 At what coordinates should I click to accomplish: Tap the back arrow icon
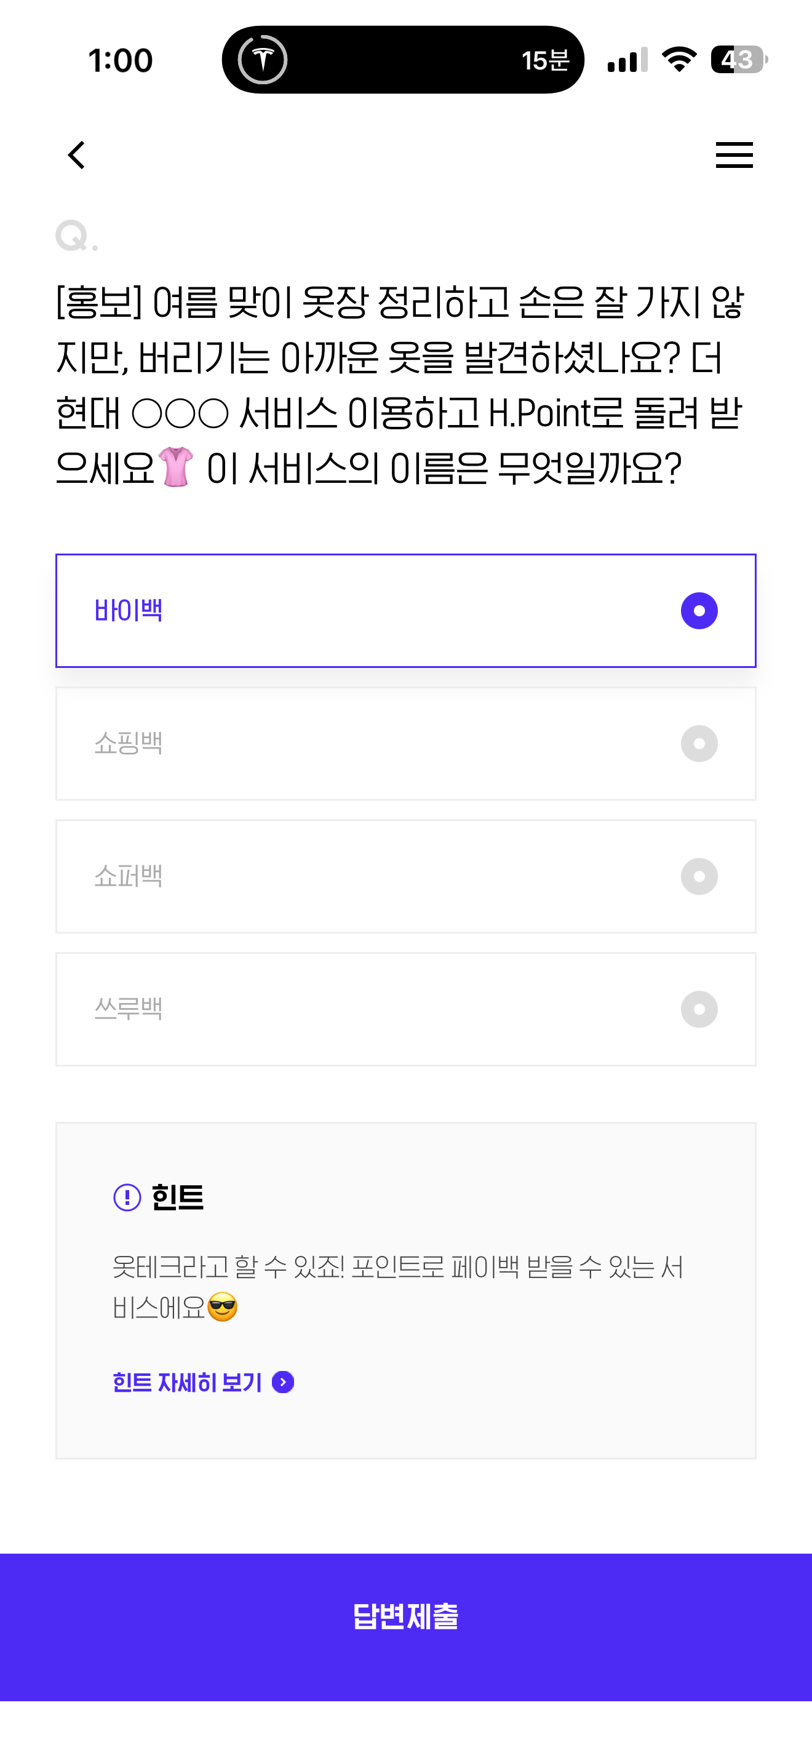point(77,155)
